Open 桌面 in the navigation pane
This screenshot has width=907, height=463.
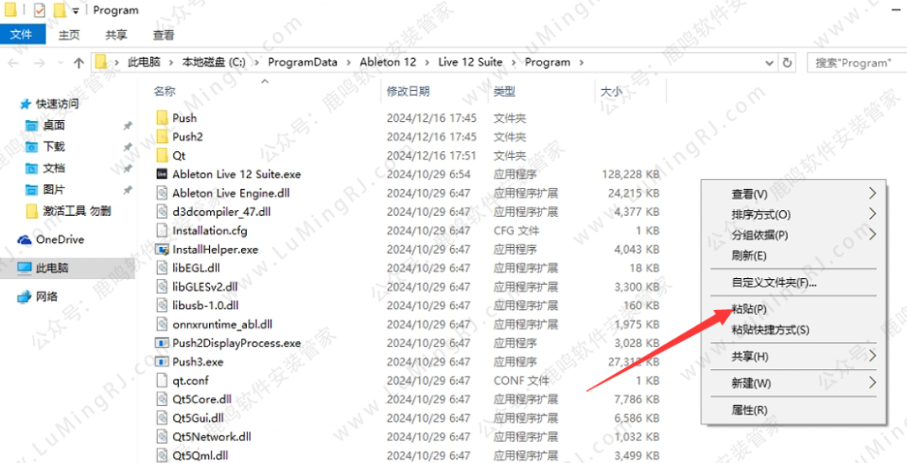click(54, 125)
